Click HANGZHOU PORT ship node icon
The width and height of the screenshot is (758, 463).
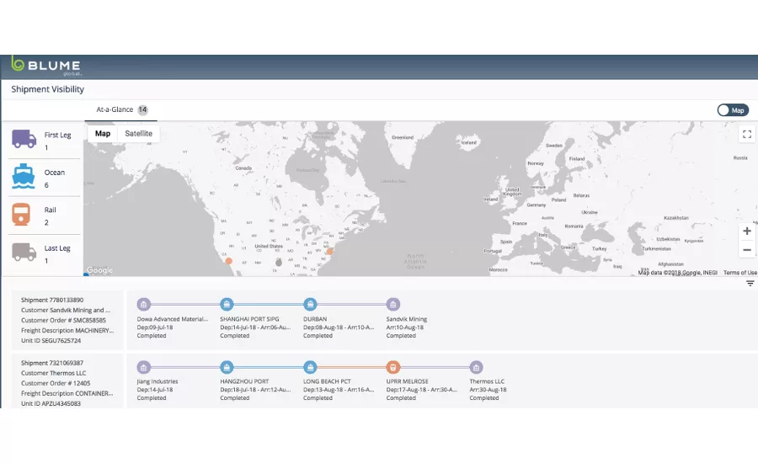point(227,367)
